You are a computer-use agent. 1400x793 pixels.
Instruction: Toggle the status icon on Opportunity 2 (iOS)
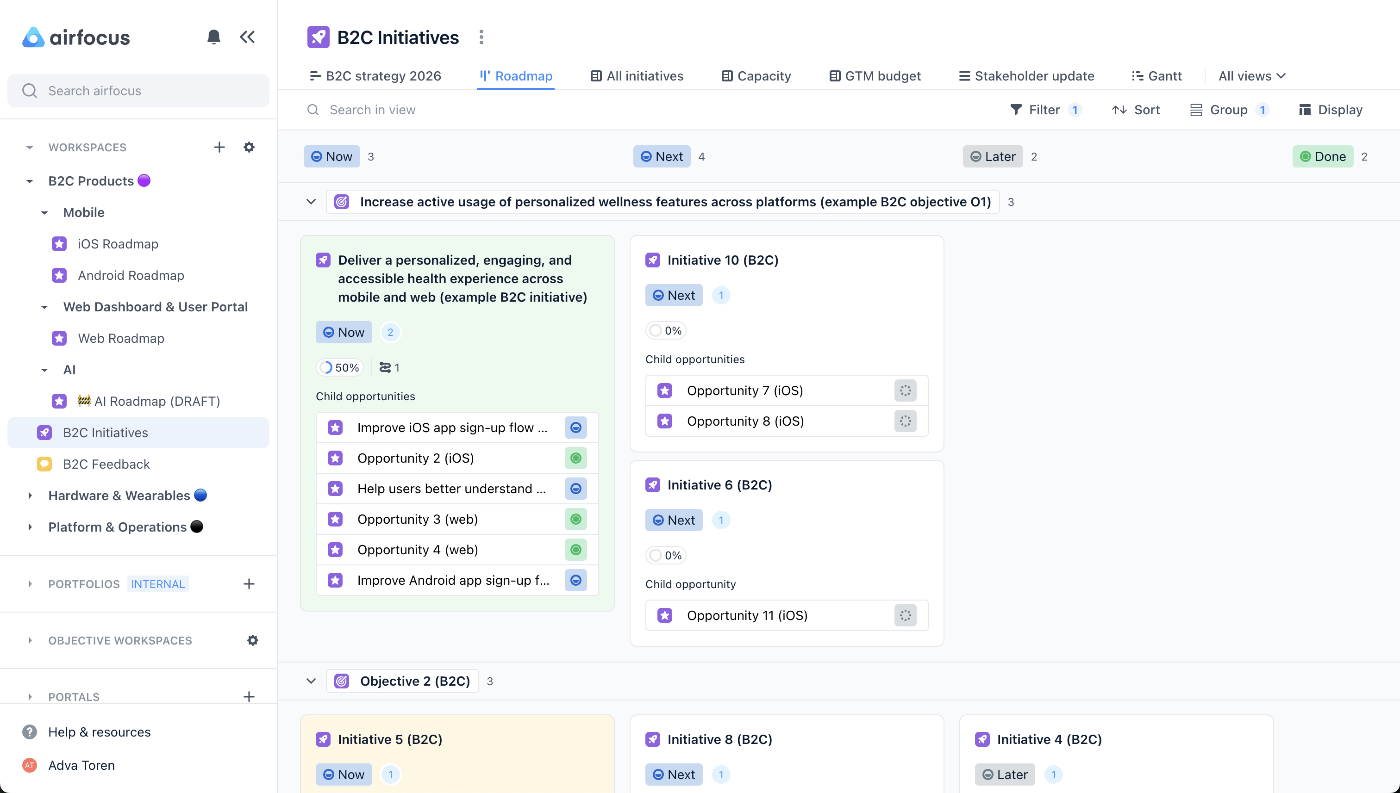point(575,458)
